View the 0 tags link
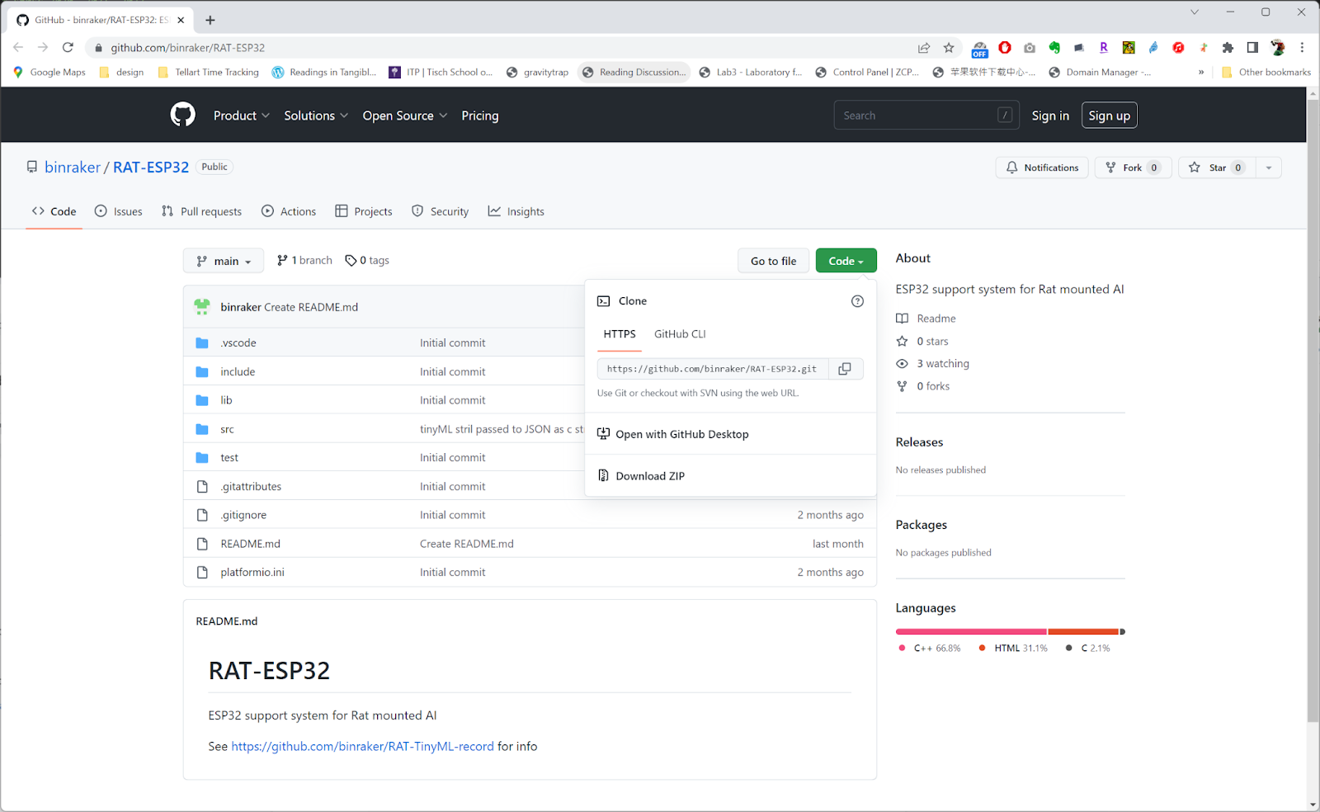The image size is (1320, 812). tap(367, 260)
